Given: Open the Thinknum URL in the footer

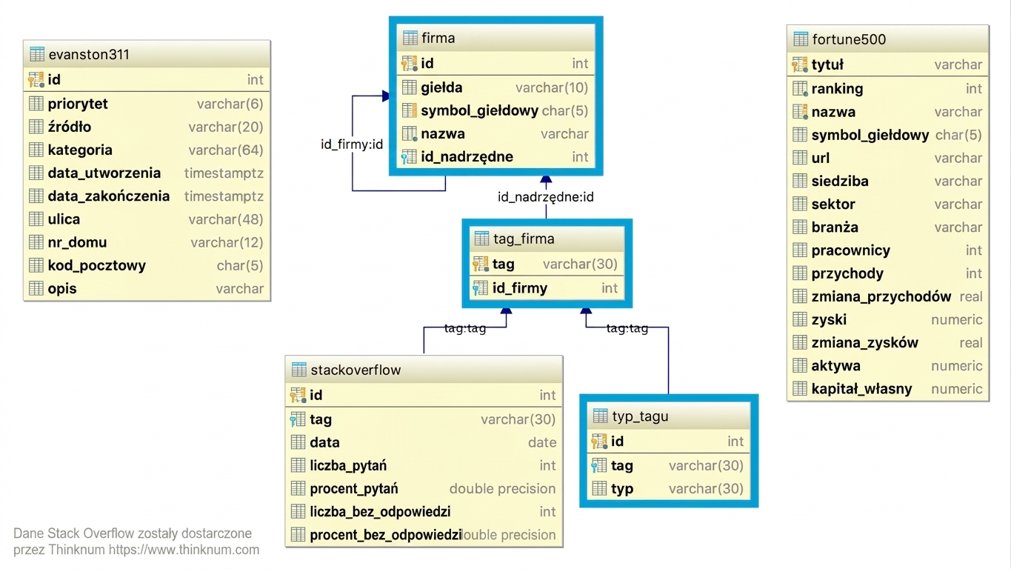Looking at the screenshot, I should click(184, 550).
